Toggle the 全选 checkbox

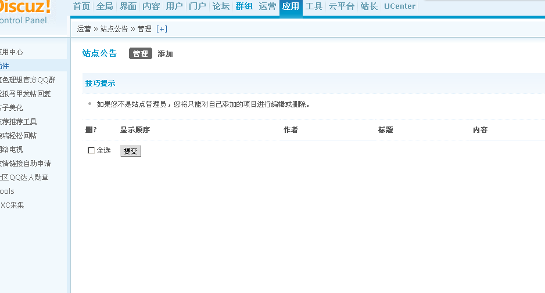click(91, 150)
